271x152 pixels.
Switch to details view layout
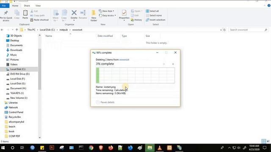(264, 141)
